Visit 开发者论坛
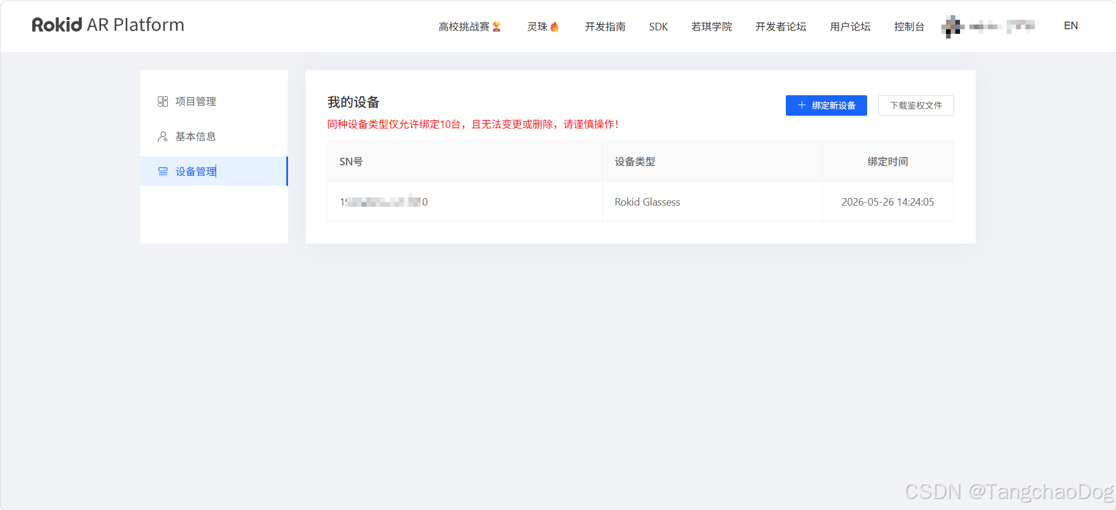The width and height of the screenshot is (1116, 510). pos(781,26)
